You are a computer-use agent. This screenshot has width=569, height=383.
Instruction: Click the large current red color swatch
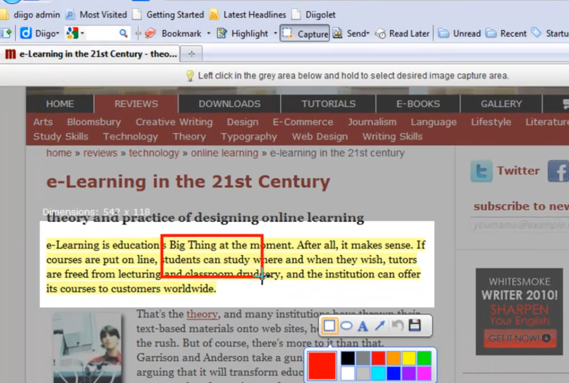[x=322, y=366]
